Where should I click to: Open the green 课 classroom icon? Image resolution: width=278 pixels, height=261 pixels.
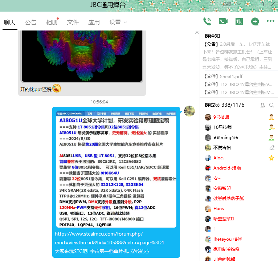[x=239, y=21]
